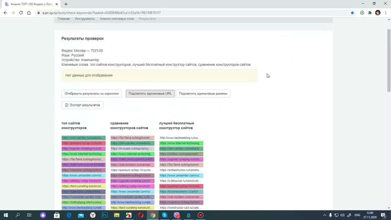Show hidden system tray icons

pyautogui.click(x=324, y=215)
